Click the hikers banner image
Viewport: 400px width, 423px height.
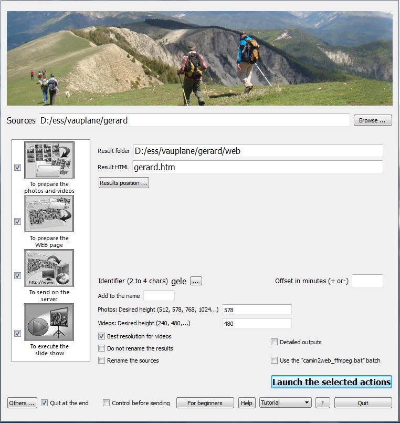pos(199,58)
